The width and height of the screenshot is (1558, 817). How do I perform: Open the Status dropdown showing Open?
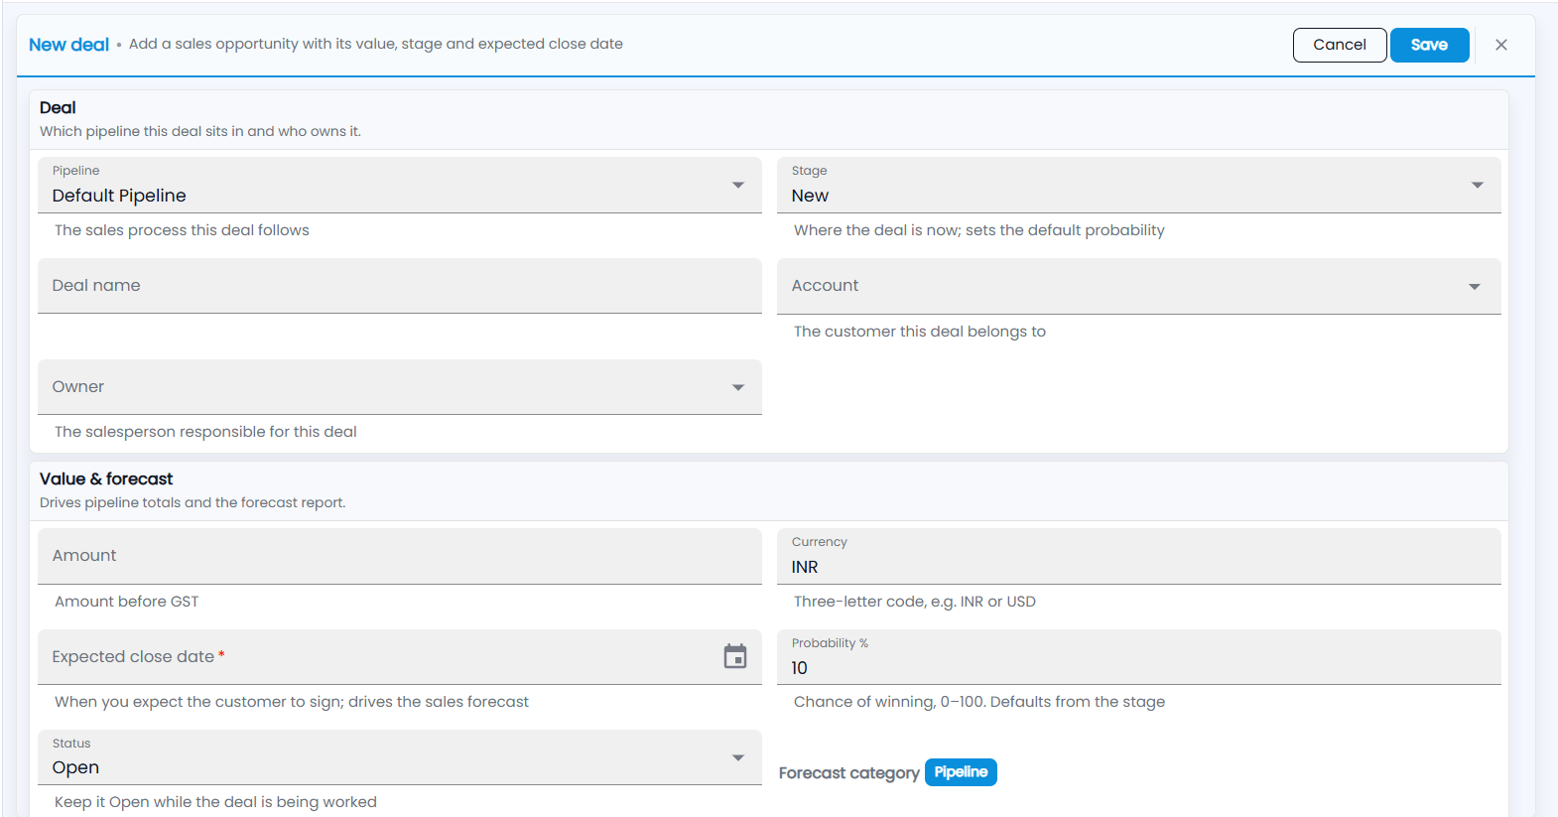400,757
